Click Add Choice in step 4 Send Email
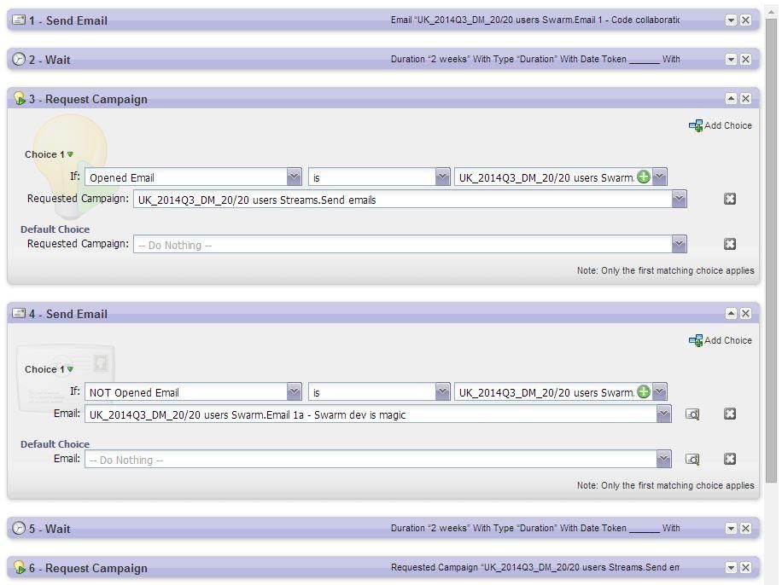The width and height of the screenshot is (782, 585). [x=721, y=340]
